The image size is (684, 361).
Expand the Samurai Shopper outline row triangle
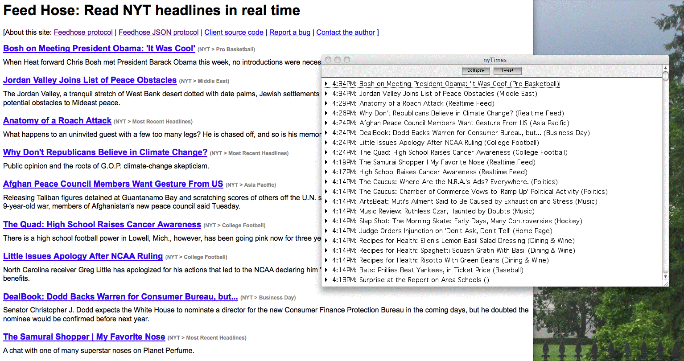(x=326, y=162)
